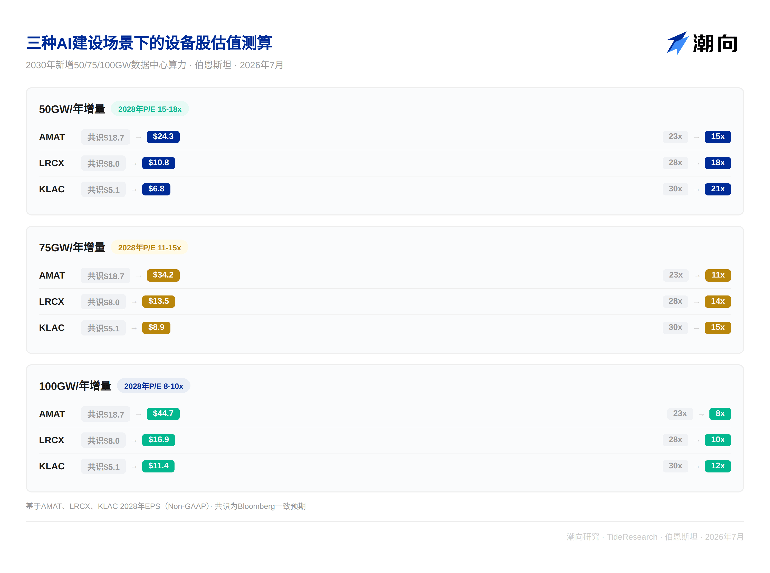The image size is (770, 573).
Task: Click the 28x multiple in 50GW LRCX row
Action: tap(675, 163)
